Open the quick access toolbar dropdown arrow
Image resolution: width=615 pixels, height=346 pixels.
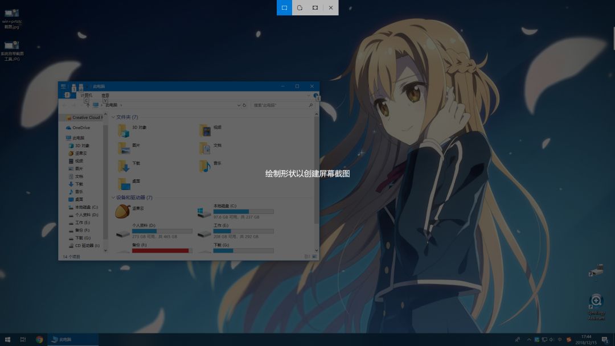click(87, 86)
